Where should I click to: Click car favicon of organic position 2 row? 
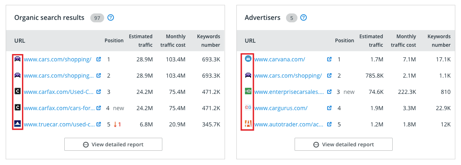pos(17,76)
